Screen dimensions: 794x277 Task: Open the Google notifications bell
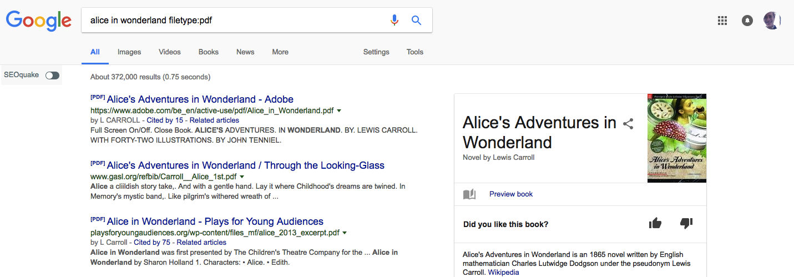747,21
